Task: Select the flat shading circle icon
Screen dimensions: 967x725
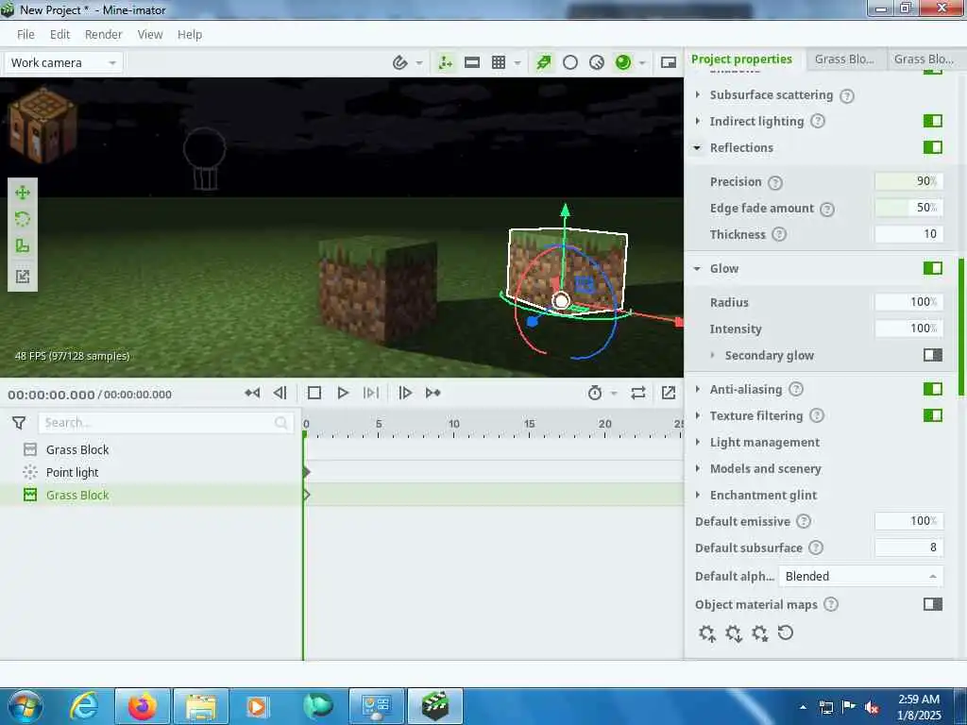Action: pyautogui.click(x=570, y=62)
